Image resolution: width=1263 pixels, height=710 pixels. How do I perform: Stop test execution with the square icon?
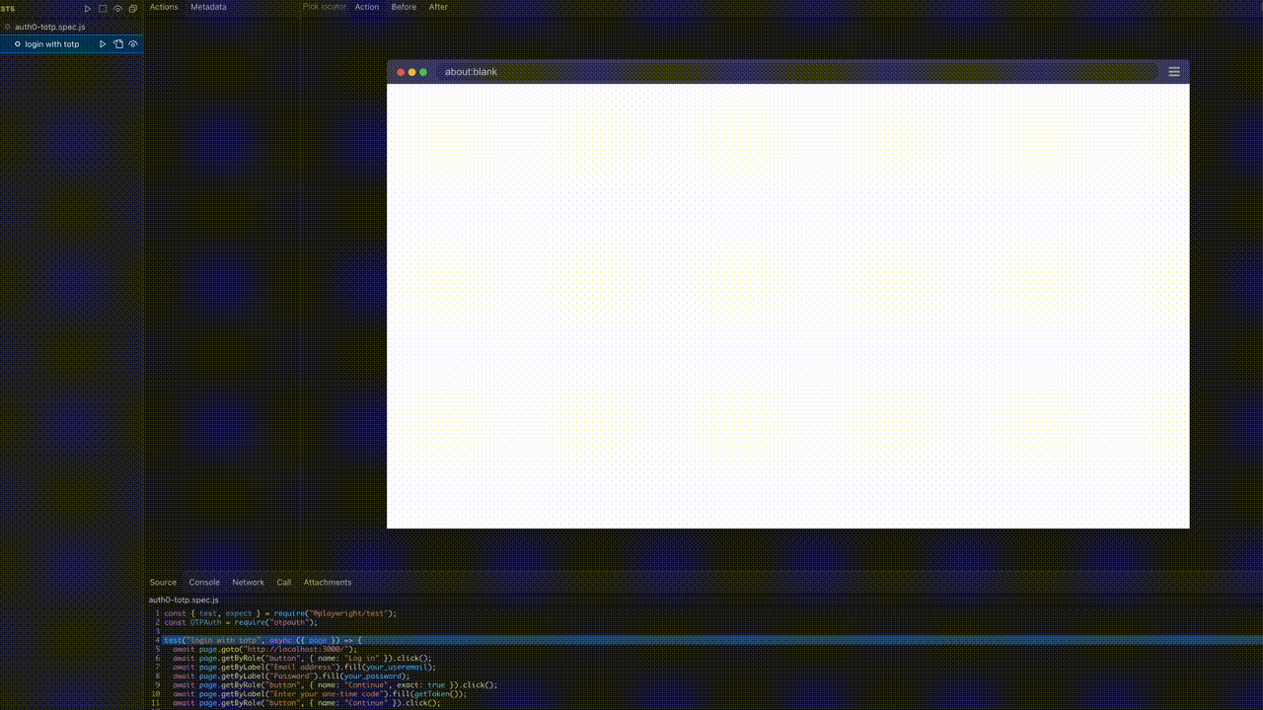[103, 8]
